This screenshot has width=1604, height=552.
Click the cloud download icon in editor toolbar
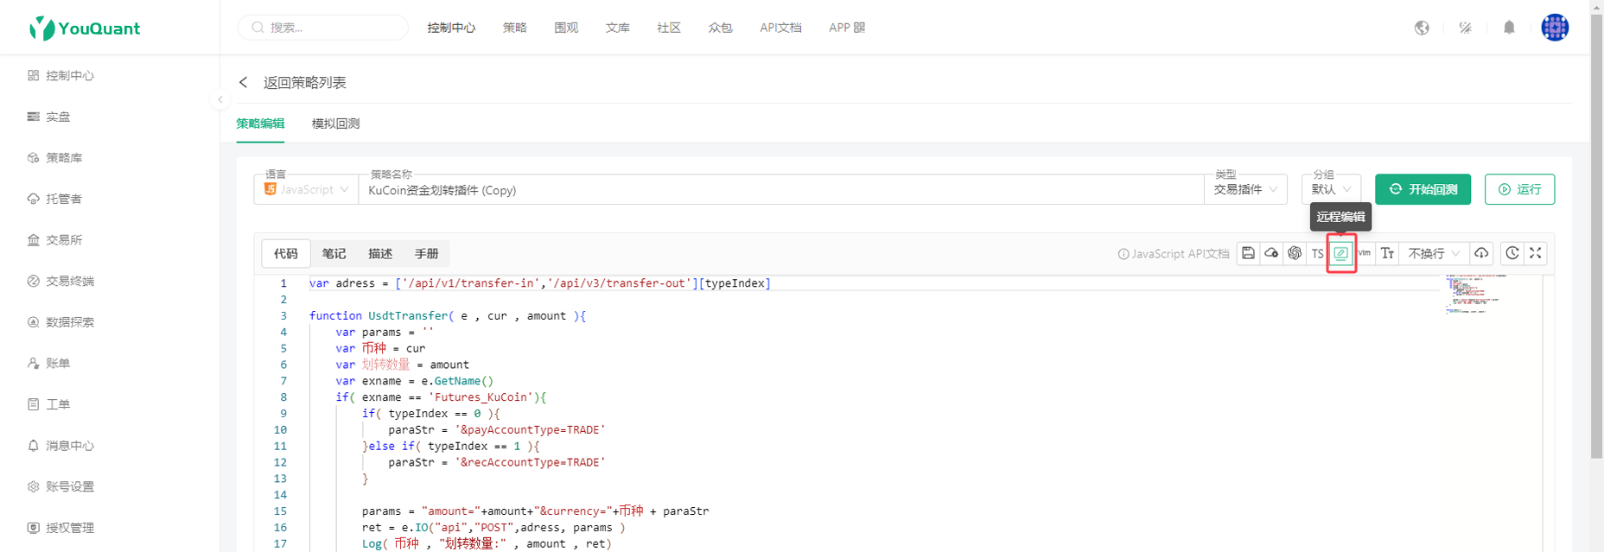pos(1481,253)
